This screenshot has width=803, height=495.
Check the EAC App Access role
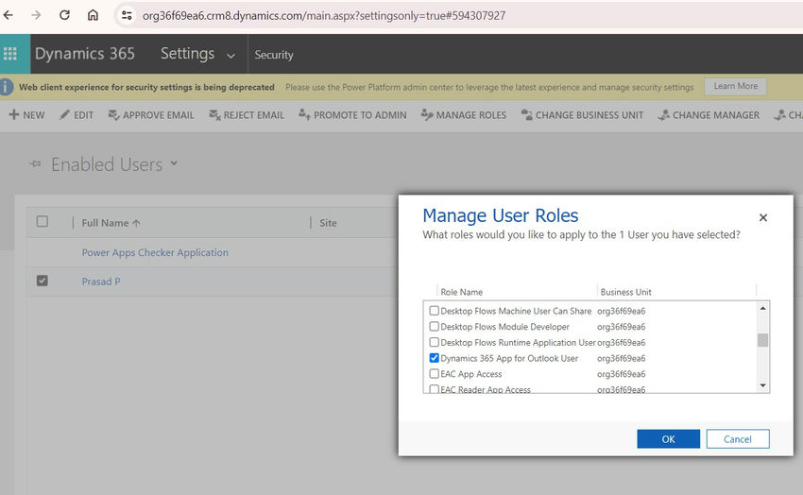[x=434, y=374]
